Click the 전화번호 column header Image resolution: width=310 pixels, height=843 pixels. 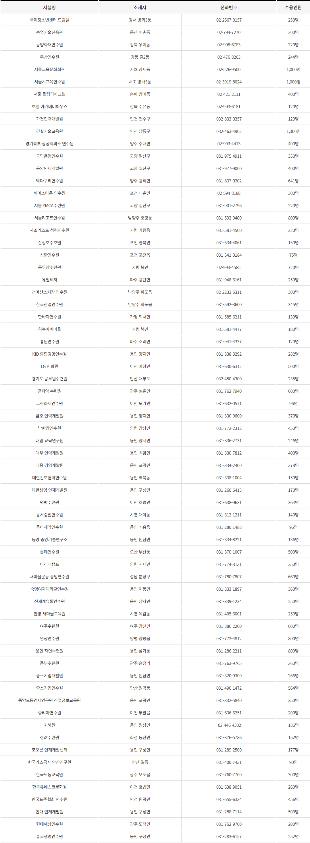pos(229,7)
